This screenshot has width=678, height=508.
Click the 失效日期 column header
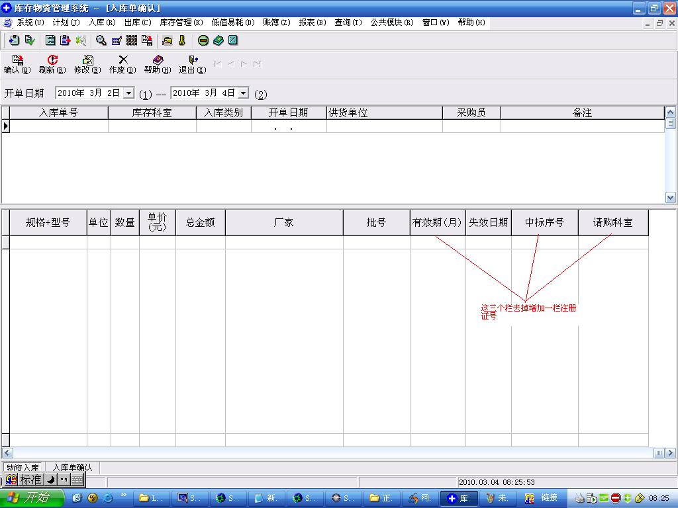coord(489,222)
